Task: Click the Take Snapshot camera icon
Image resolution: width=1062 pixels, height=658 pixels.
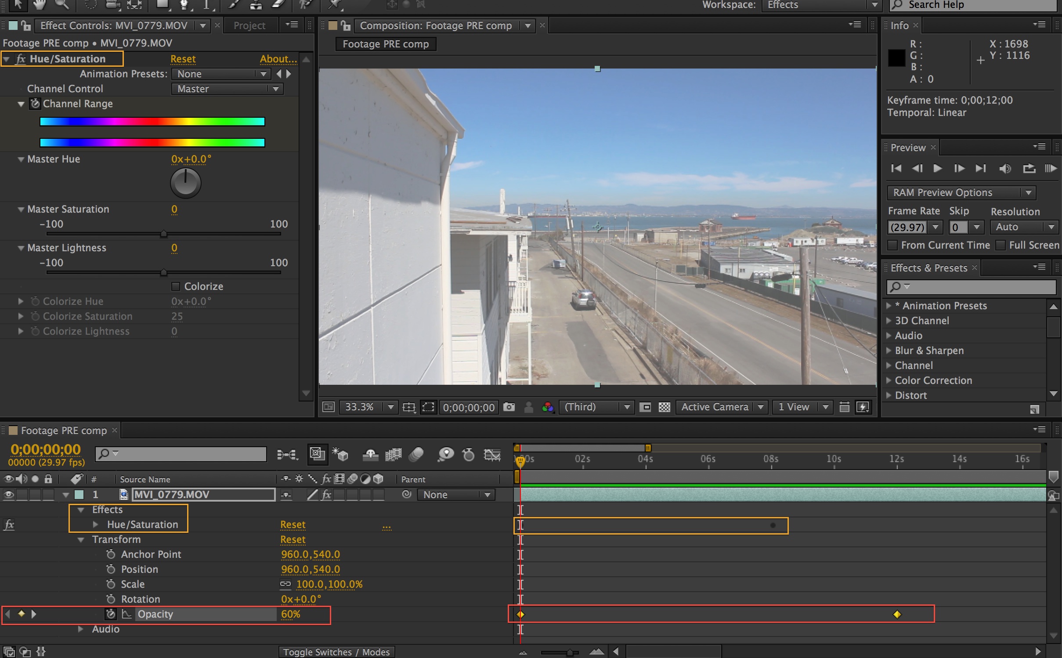Action: pyautogui.click(x=509, y=407)
